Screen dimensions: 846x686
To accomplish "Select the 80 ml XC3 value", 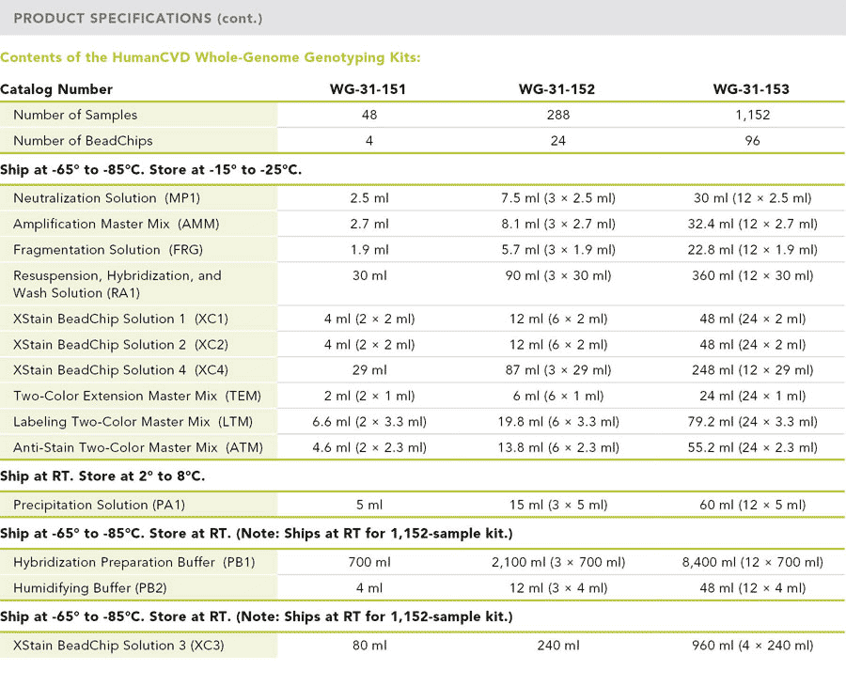I will coord(369,645).
